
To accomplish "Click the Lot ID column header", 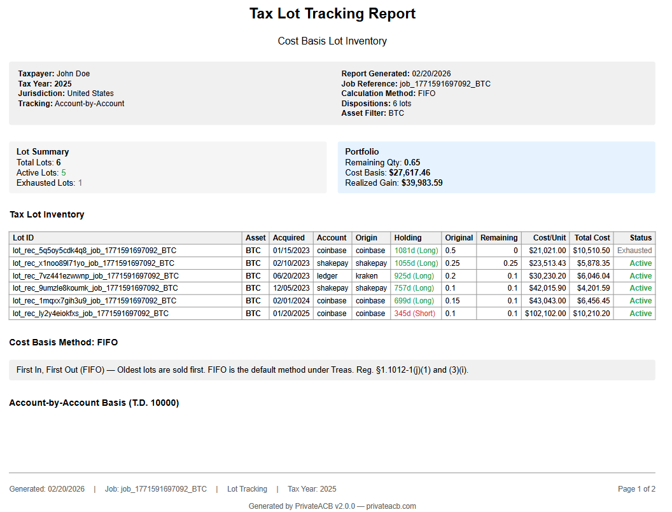I will coord(24,238).
